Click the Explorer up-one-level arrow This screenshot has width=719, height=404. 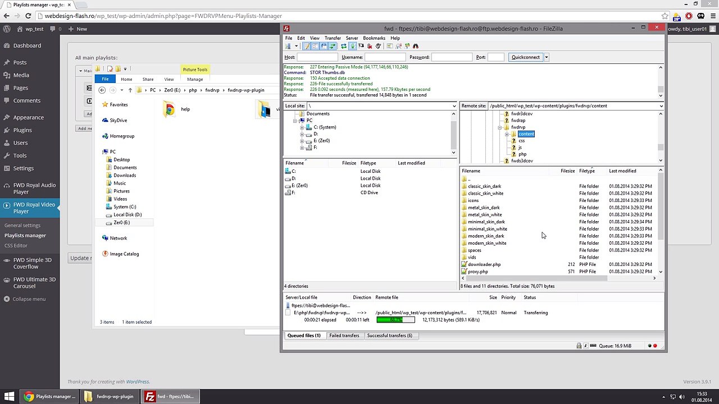130,90
